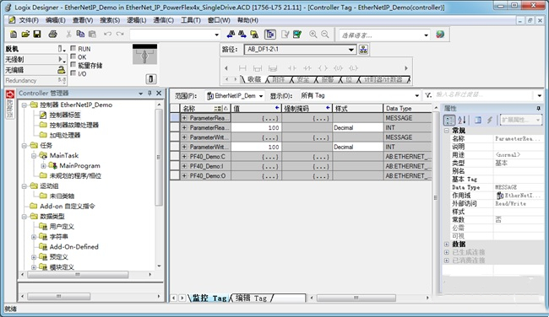Select the 收藏 instruction tab
This screenshot has width=549, height=317.
tap(254, 80)
